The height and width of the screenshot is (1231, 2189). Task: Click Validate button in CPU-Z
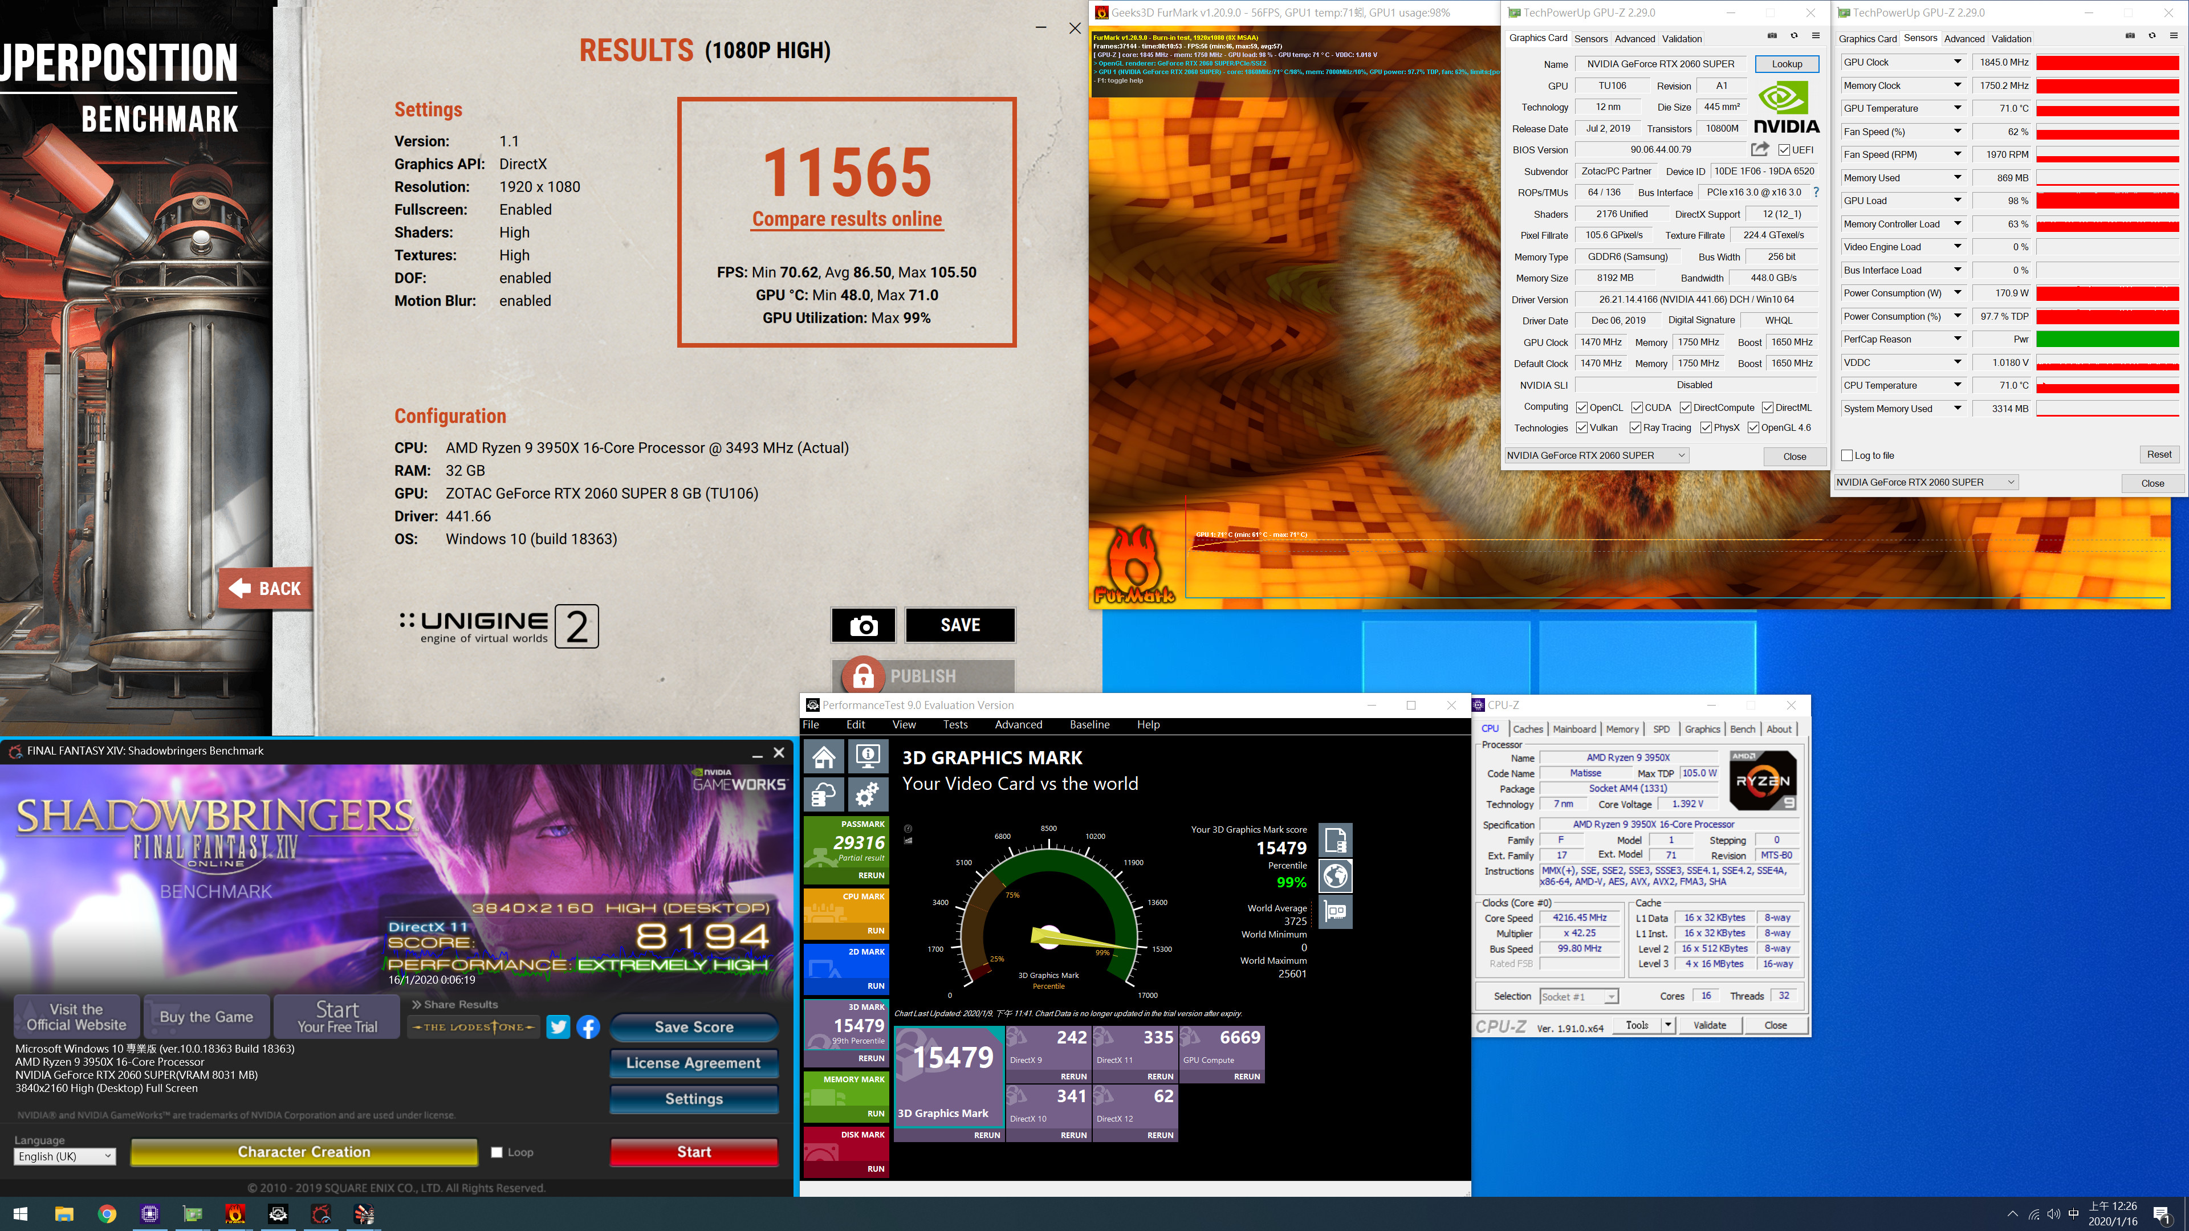click(x=1709, y=1025)
